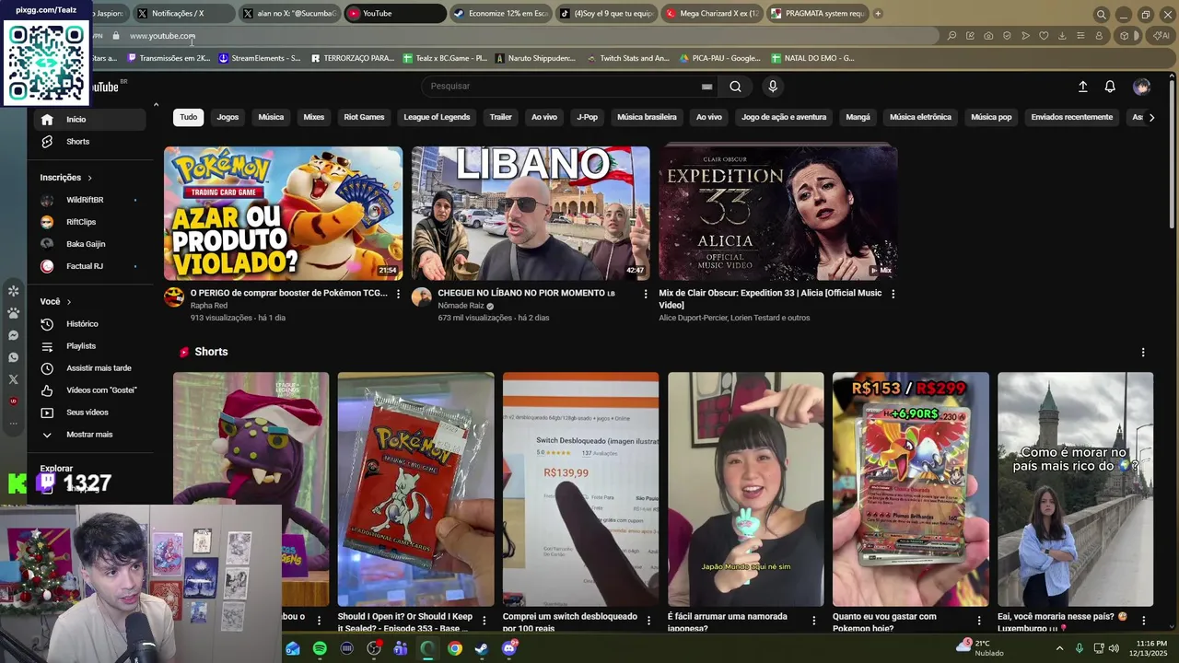Go to Início in the sidebar
Image resolution: width=1179 pixels, height=663 pixels.
[89, 120]
